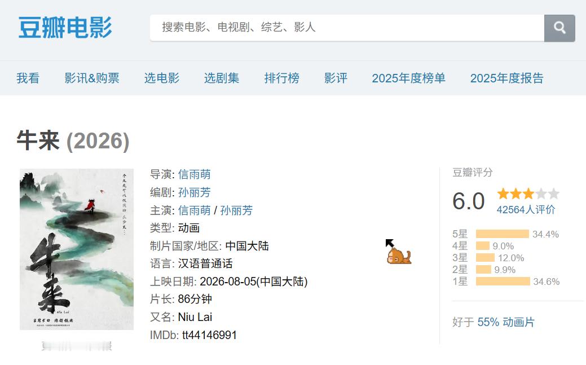The image size is (586, 365).
Task: Click the genre 动画 text
Action: tap(189, 228)
